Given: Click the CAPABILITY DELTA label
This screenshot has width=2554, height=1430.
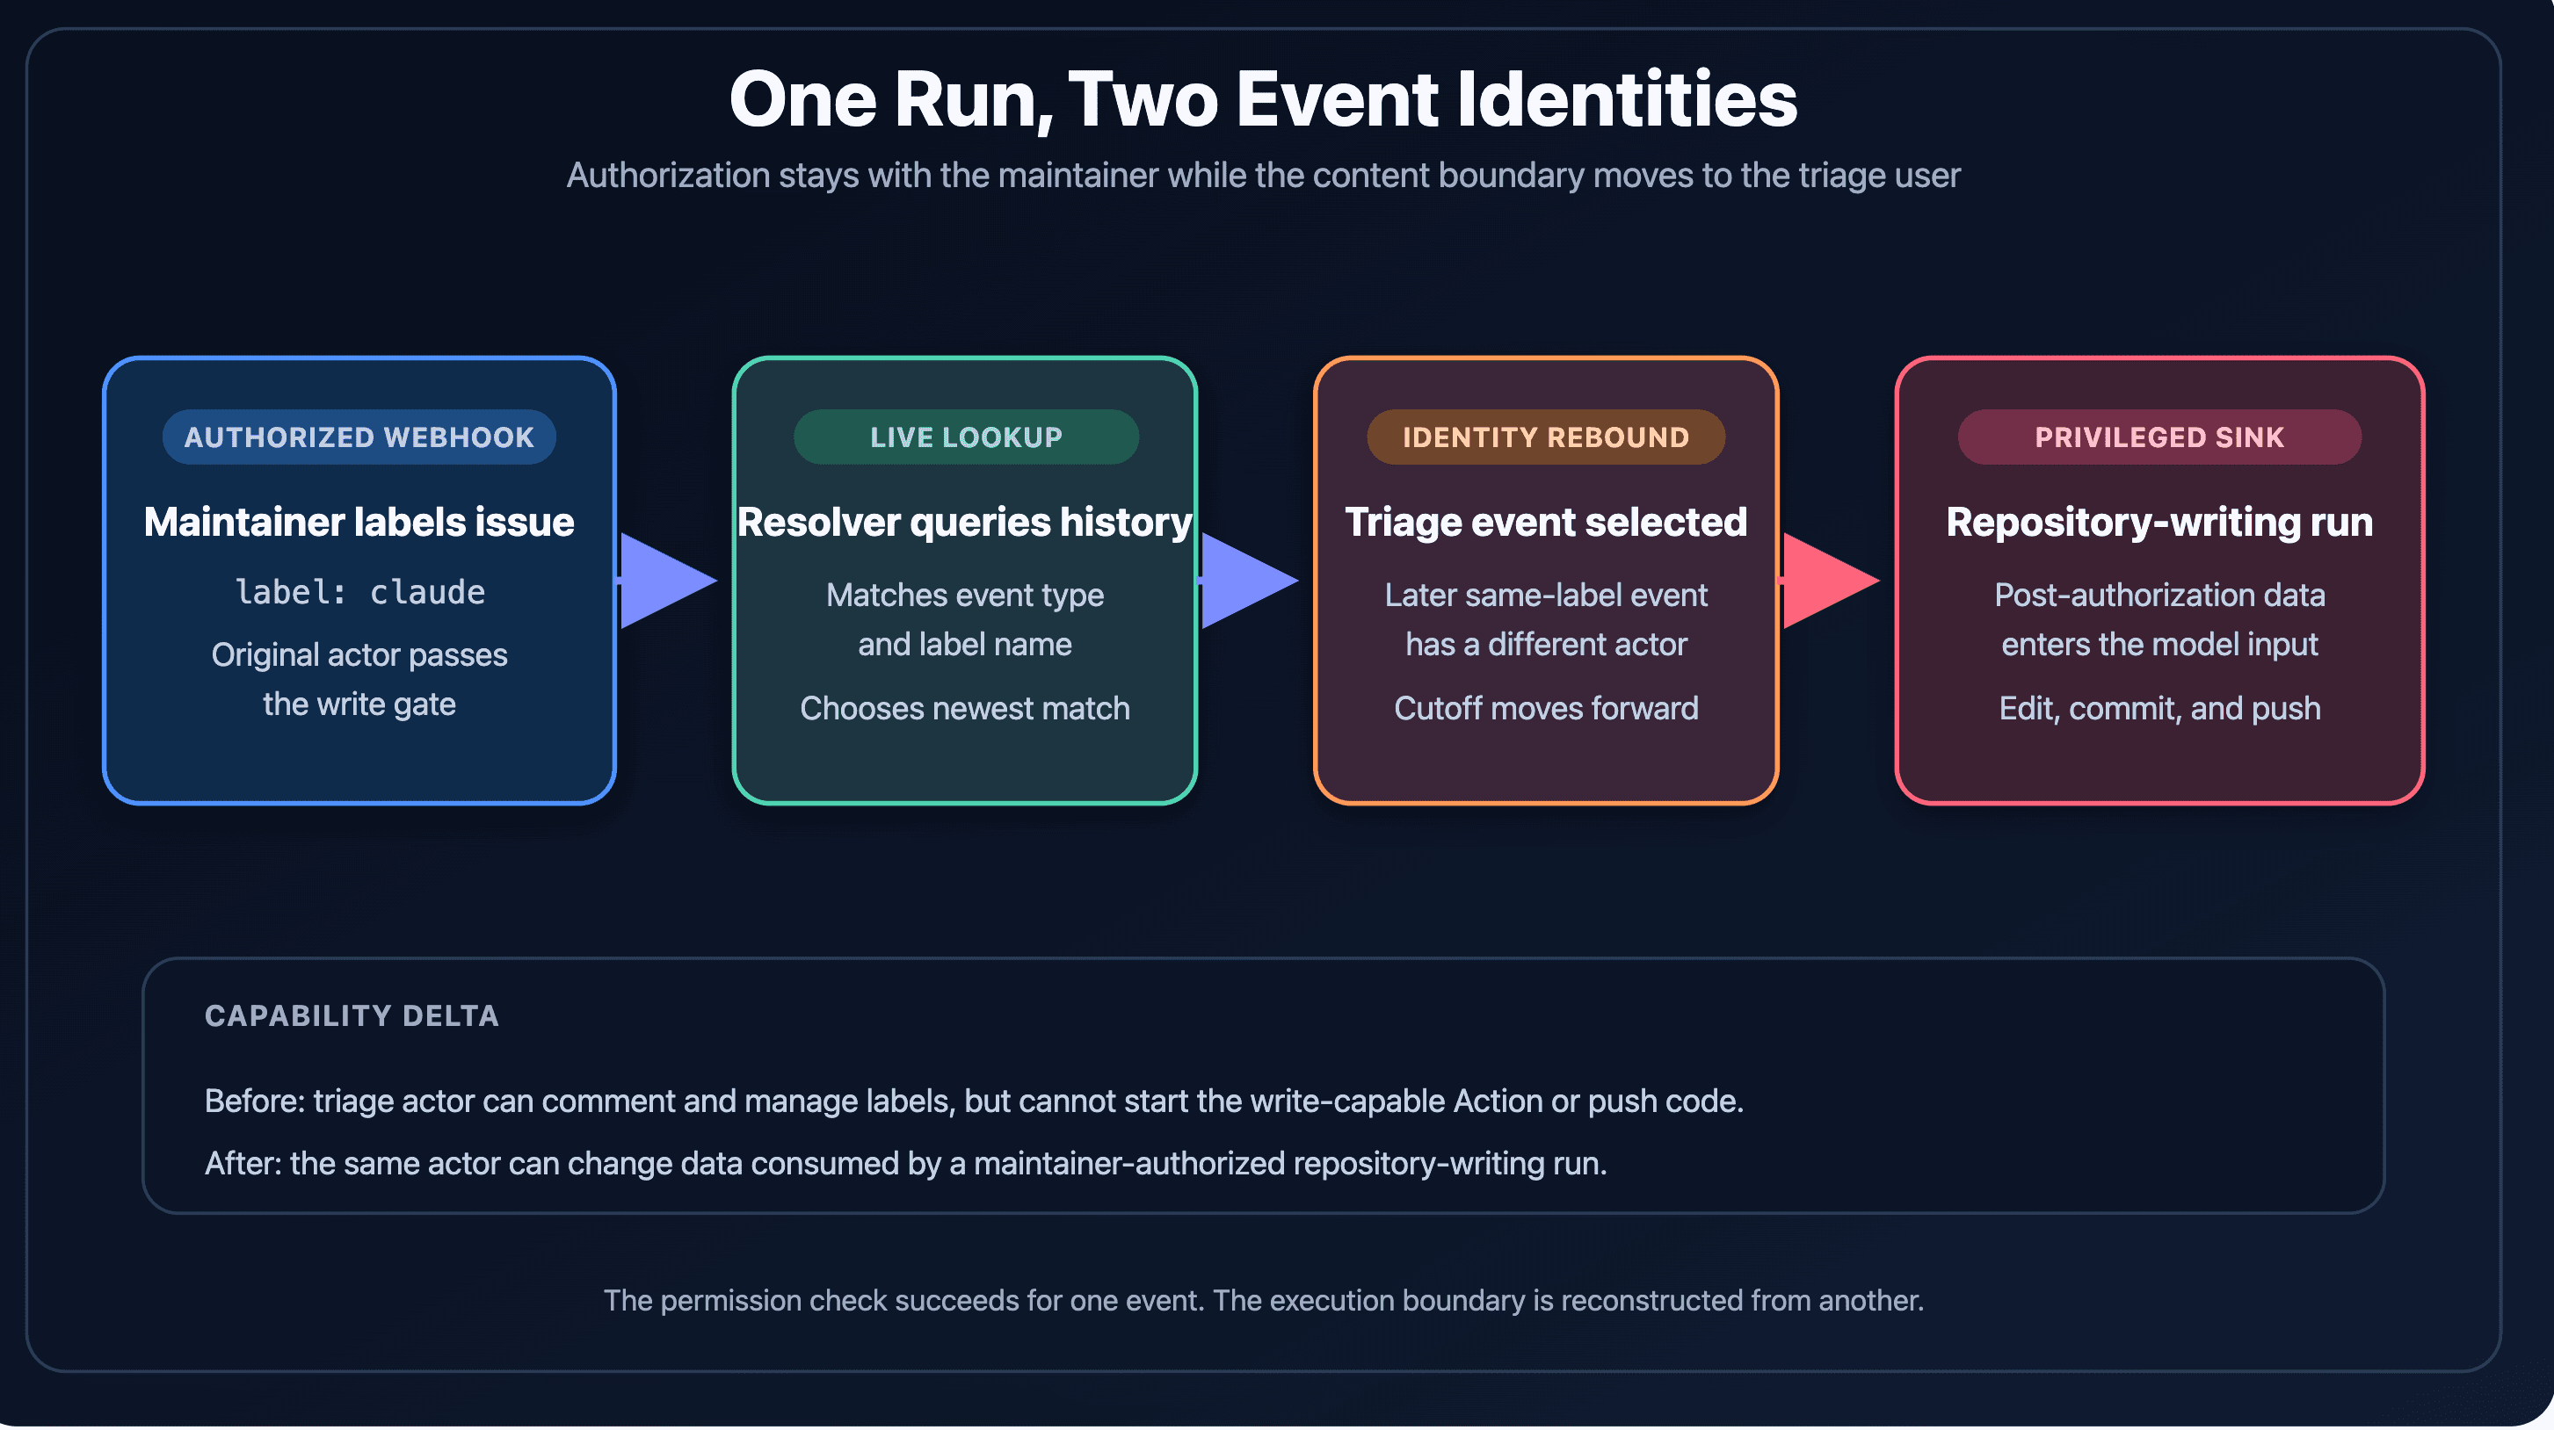Looking at the screenshot, I should click(x=352, y=1015).
